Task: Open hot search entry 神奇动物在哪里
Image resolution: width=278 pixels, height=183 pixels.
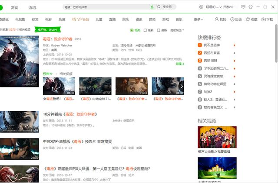Action: [215, 84]
